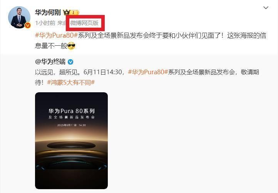Open the post options chevron menu
The image size is (278, 193).
(x=266, y=8)
